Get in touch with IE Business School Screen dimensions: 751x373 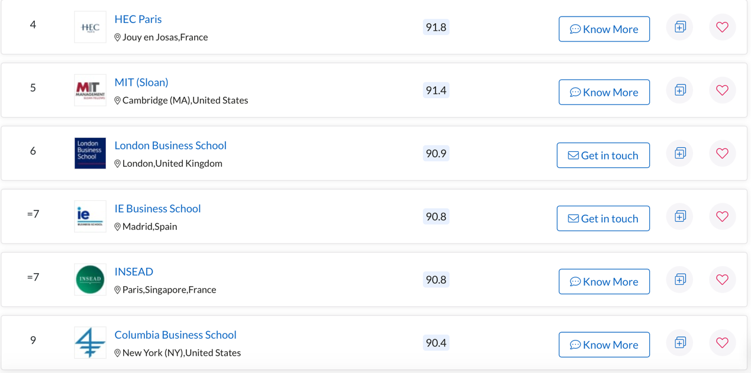[x=603, y=219]
